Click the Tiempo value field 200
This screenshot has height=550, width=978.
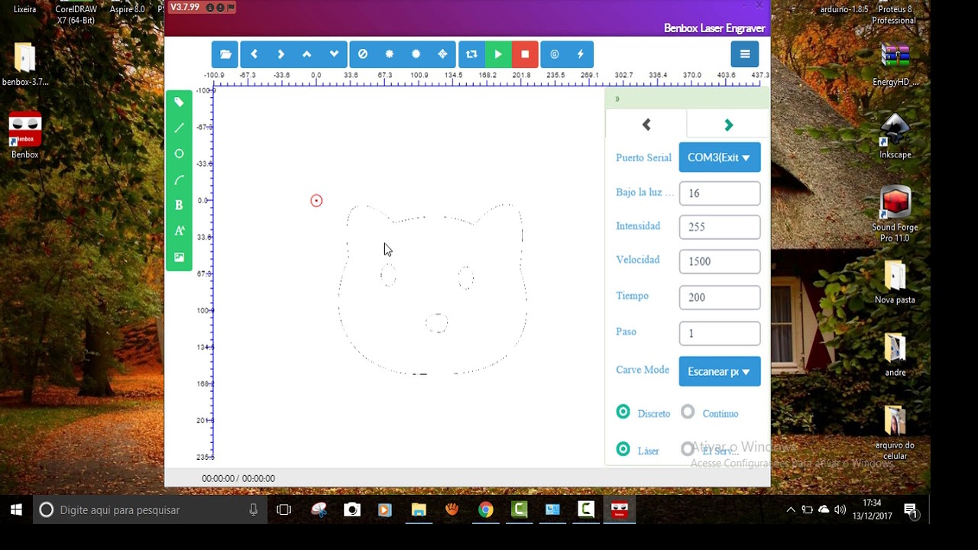(x=720, y=297)
